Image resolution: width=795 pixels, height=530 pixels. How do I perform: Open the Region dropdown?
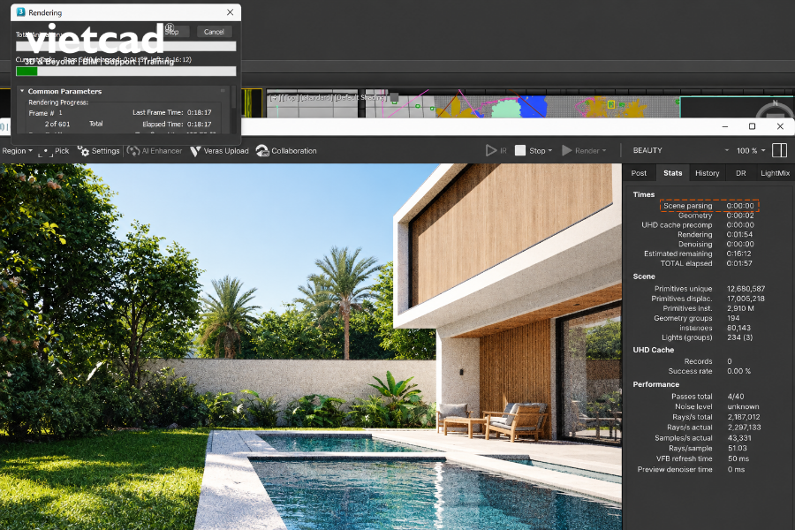pos(18,151)
